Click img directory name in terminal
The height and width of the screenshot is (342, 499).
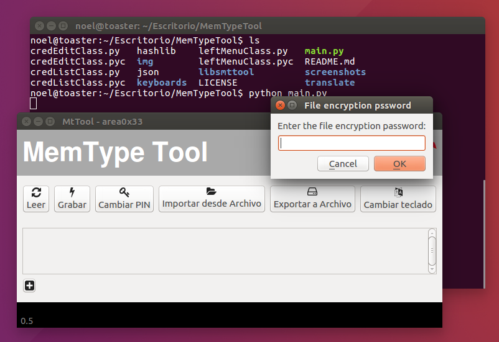145,61
